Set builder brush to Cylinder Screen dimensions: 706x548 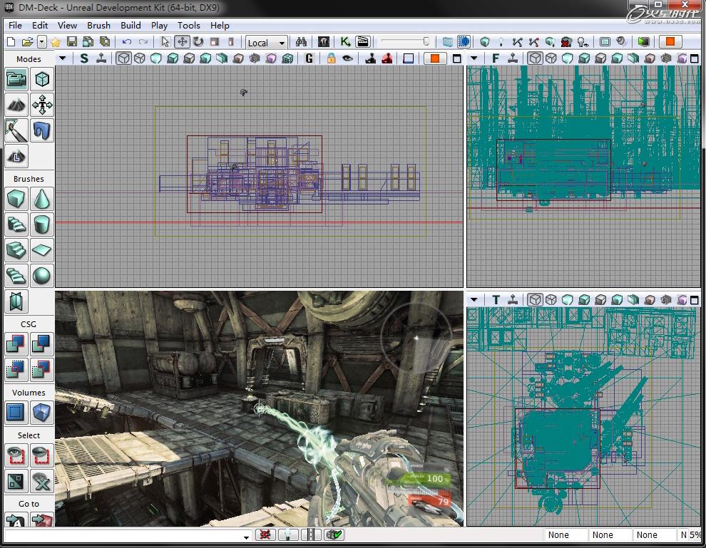42,224
